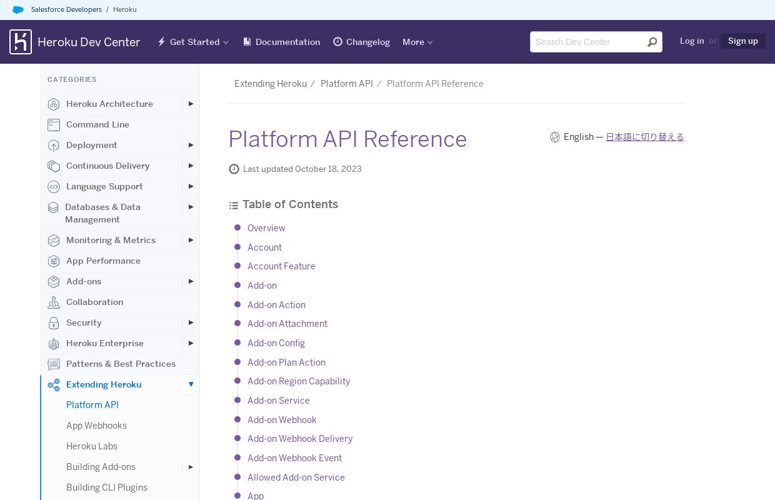Expand the Databases & Data Management arrow
Viewport: 775px width, 500px height.
point(191,207)
